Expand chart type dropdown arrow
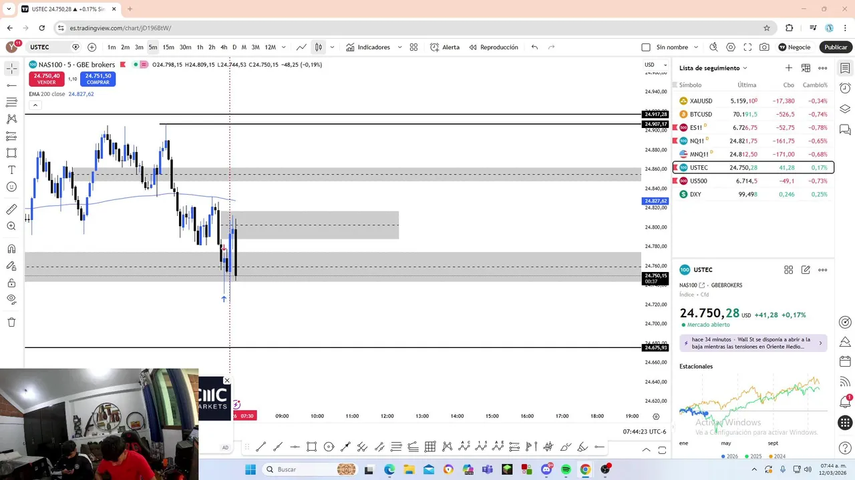This screenshot has width=855, height=480. click(x=332, y=47)
